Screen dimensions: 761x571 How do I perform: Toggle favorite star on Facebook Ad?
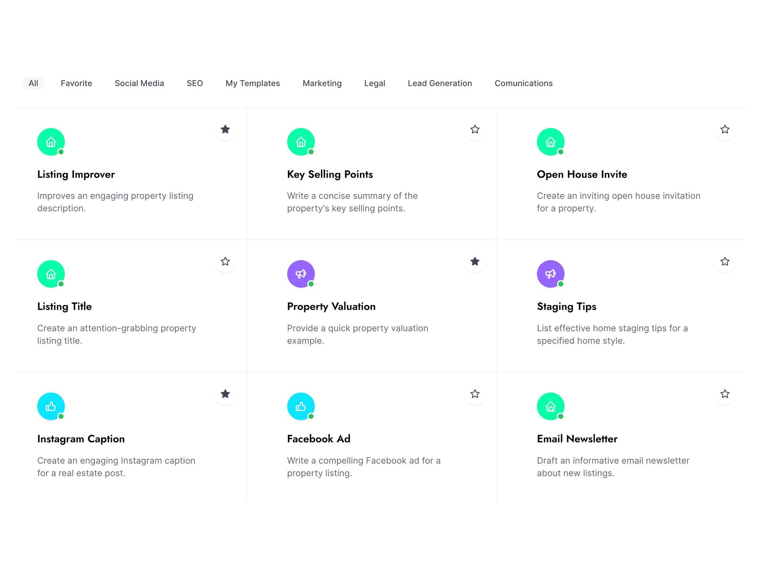pos(475,394)
